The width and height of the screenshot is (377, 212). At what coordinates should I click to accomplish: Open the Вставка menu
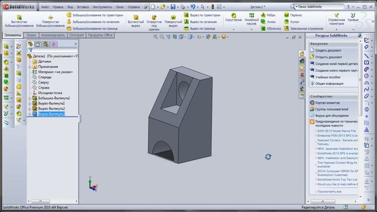pos(82,7)
